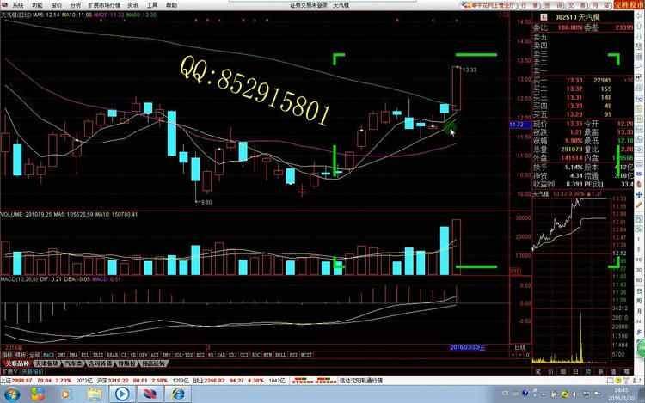Click the Windows Start button
The height and width of the screenshot is (403, 645).
12,394
